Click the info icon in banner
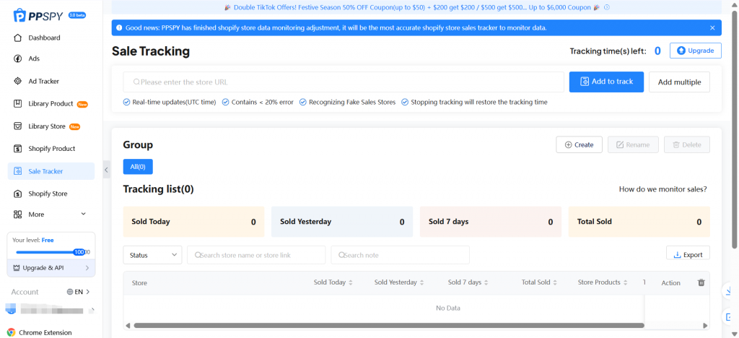 coord(119,28)
